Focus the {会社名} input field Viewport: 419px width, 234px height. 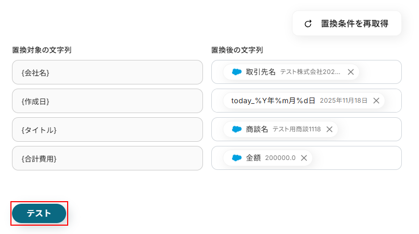pyautogui.click(x=107, y=72)
